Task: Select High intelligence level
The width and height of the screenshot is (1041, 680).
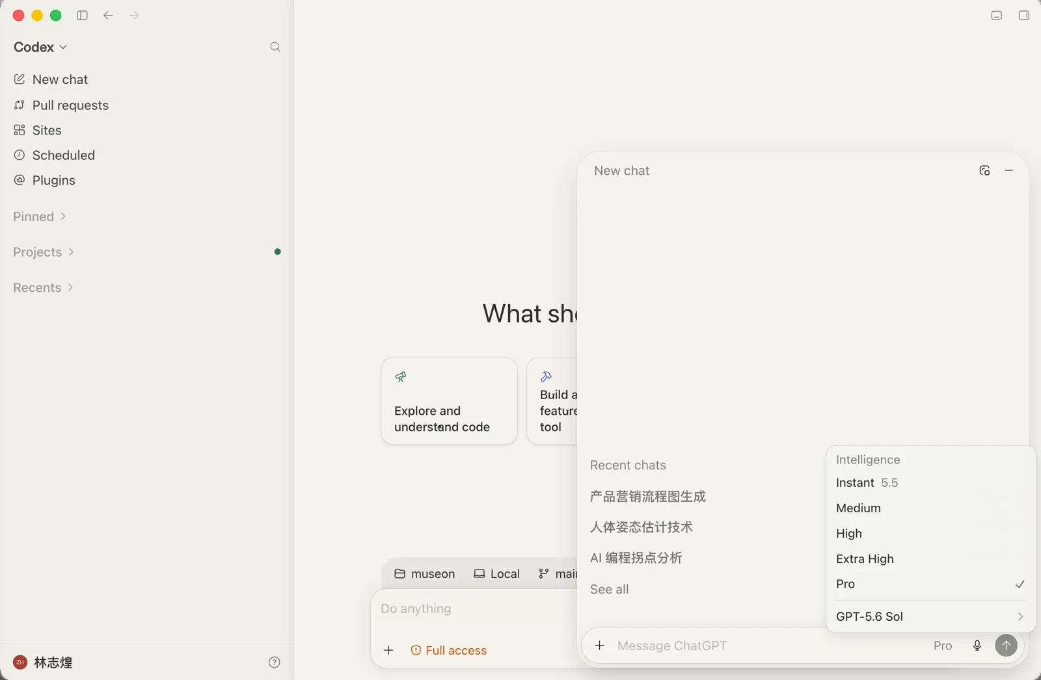Action: pos(930,534)
